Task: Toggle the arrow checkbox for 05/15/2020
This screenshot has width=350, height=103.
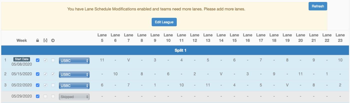Action: click(53, 74)
